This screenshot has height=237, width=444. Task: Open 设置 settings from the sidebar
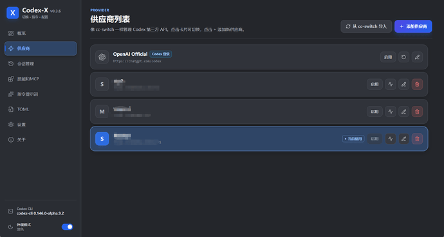coord(41,125)
